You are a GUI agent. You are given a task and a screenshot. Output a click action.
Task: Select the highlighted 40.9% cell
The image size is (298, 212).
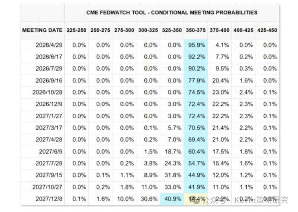pos(173,199)
